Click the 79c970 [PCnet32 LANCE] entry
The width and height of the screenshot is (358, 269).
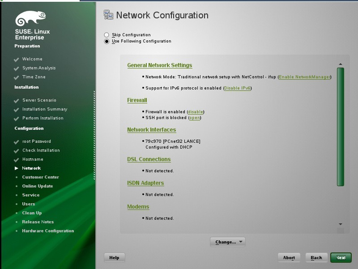coord(173,141)
